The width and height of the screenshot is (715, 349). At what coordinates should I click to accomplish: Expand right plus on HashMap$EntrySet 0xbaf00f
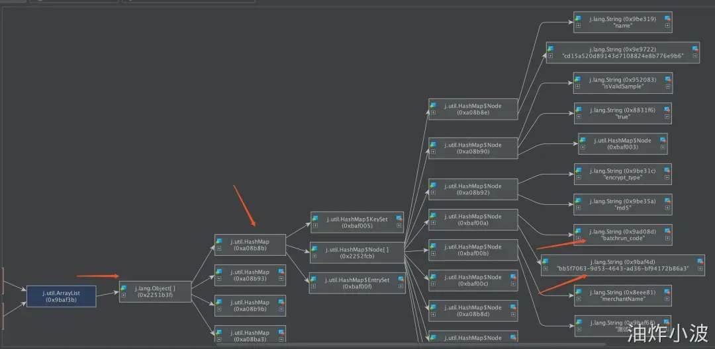(401, 287)
